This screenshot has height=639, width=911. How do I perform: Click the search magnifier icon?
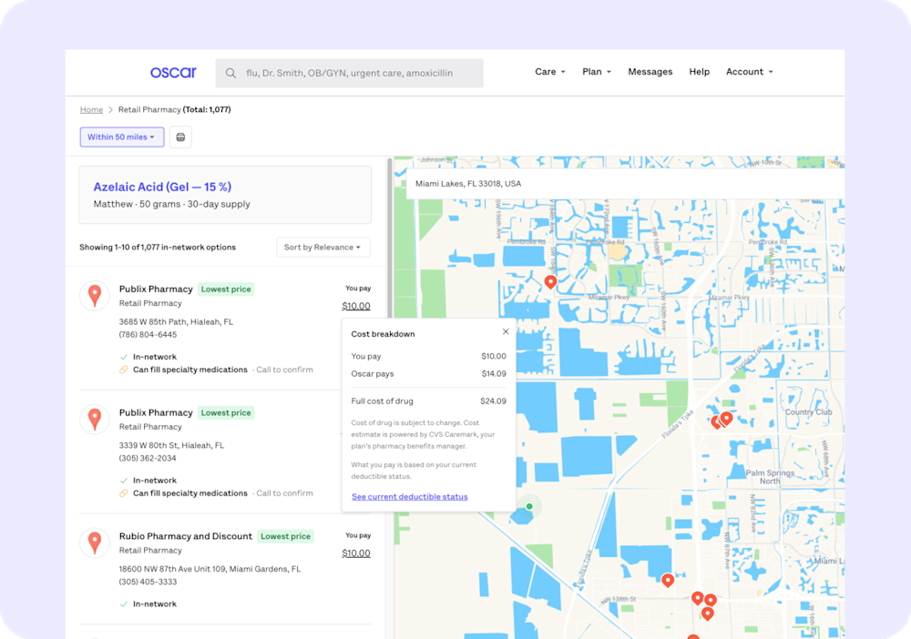(230, 73)
